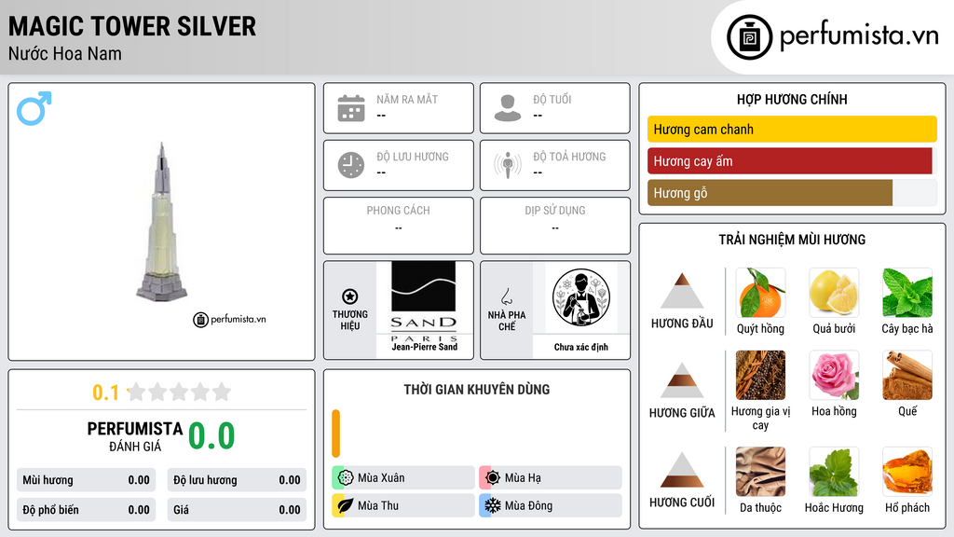Click the Mùa Đông snowflake icon

492,505
